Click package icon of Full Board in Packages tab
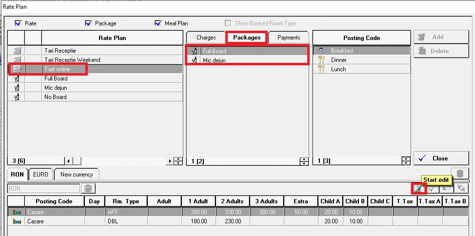Viewport: 475px width, 236px height. pos(195,51)
